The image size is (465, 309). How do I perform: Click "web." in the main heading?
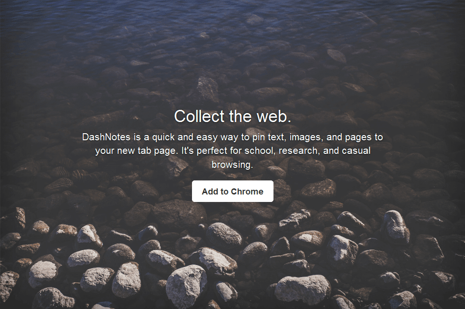(274, 116)
